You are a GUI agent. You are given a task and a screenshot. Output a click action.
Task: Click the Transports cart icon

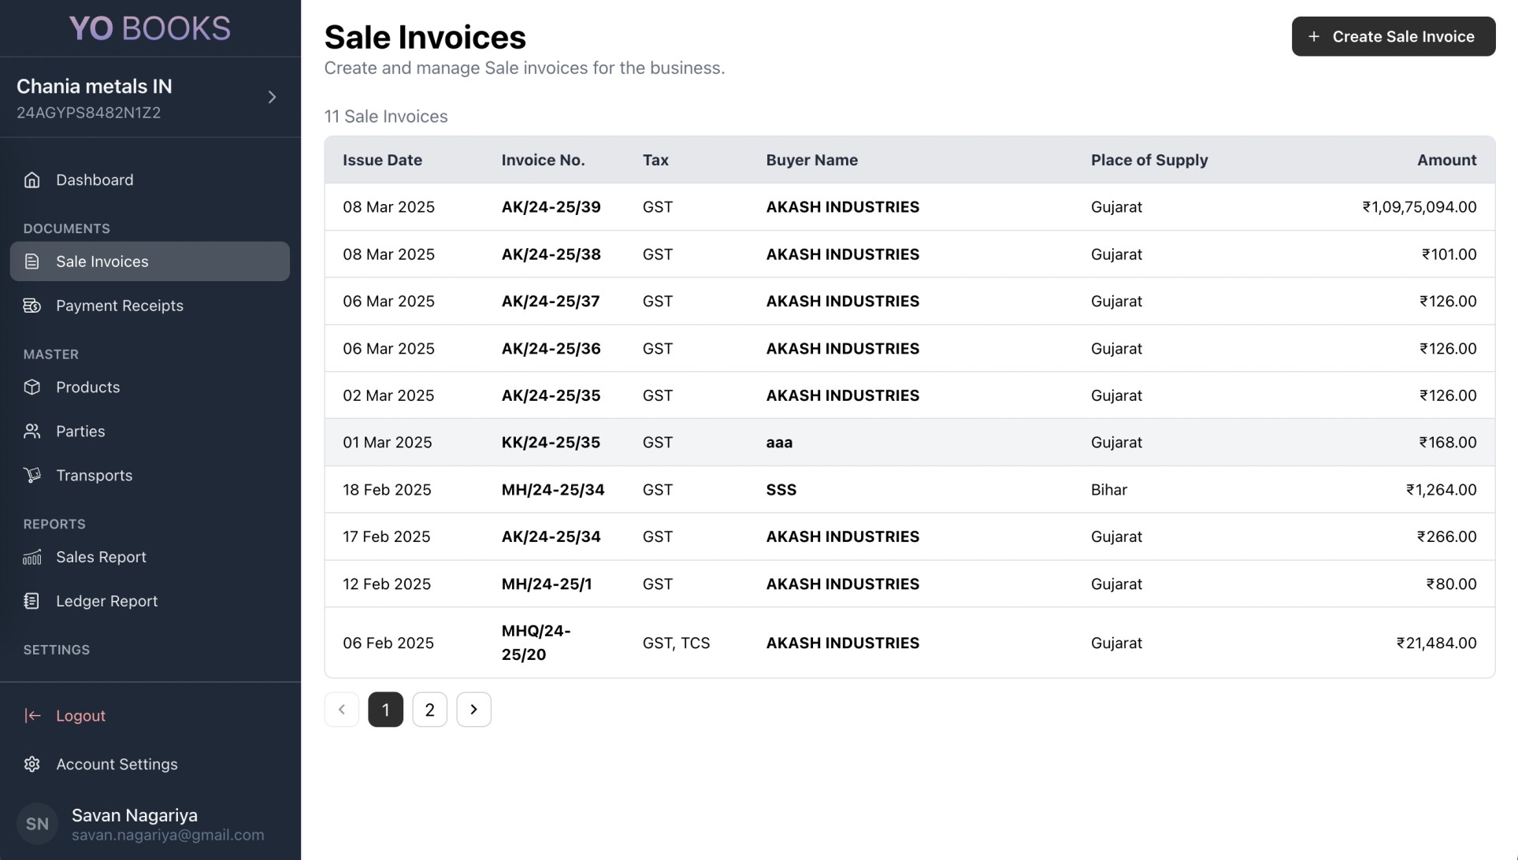point(32,475)
